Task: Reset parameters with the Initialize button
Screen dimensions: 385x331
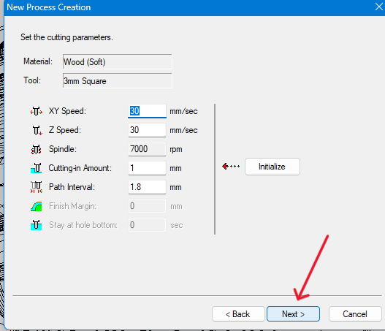Action: coord(272,167)
